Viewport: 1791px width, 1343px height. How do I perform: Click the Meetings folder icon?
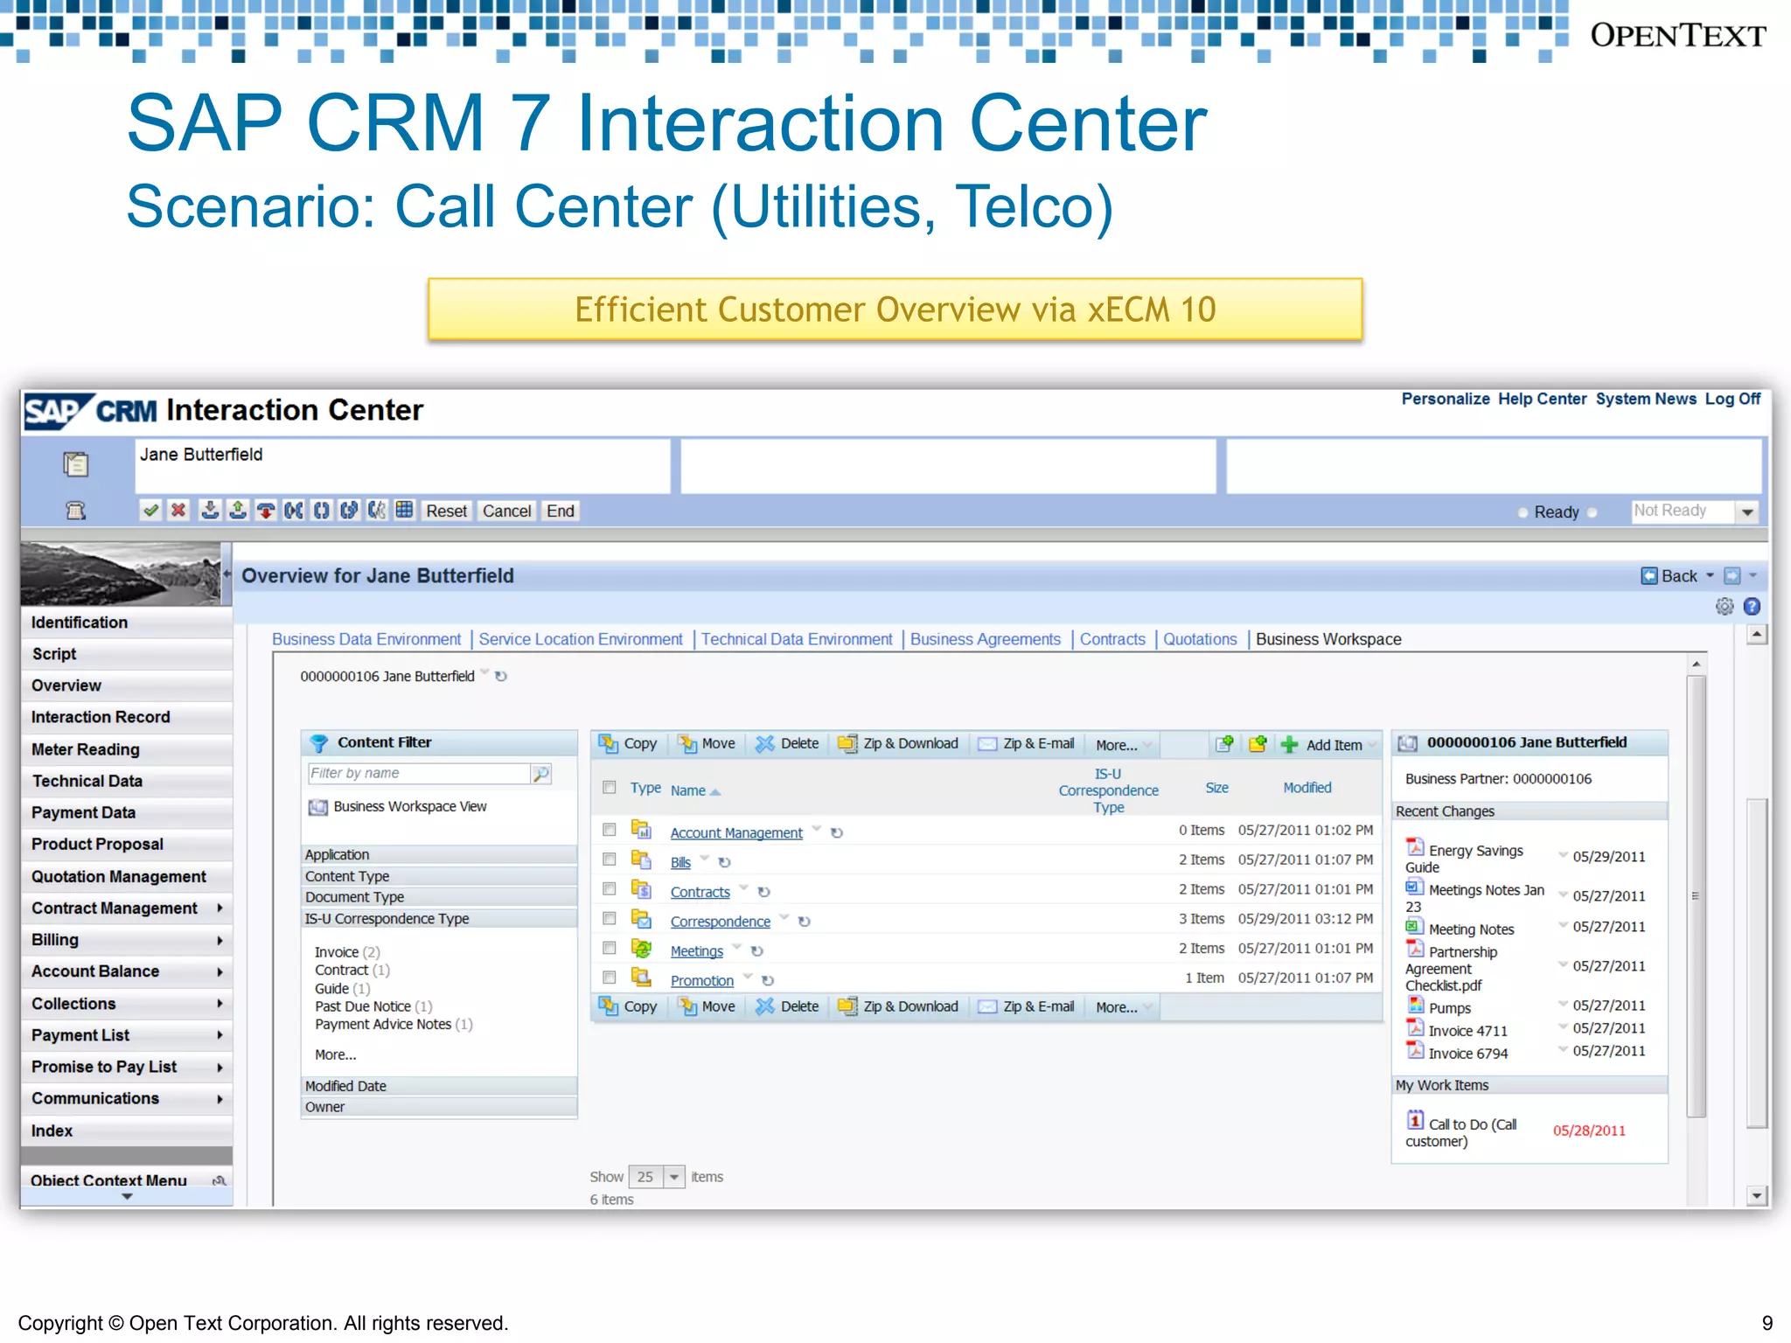click(x=642, y=949)
